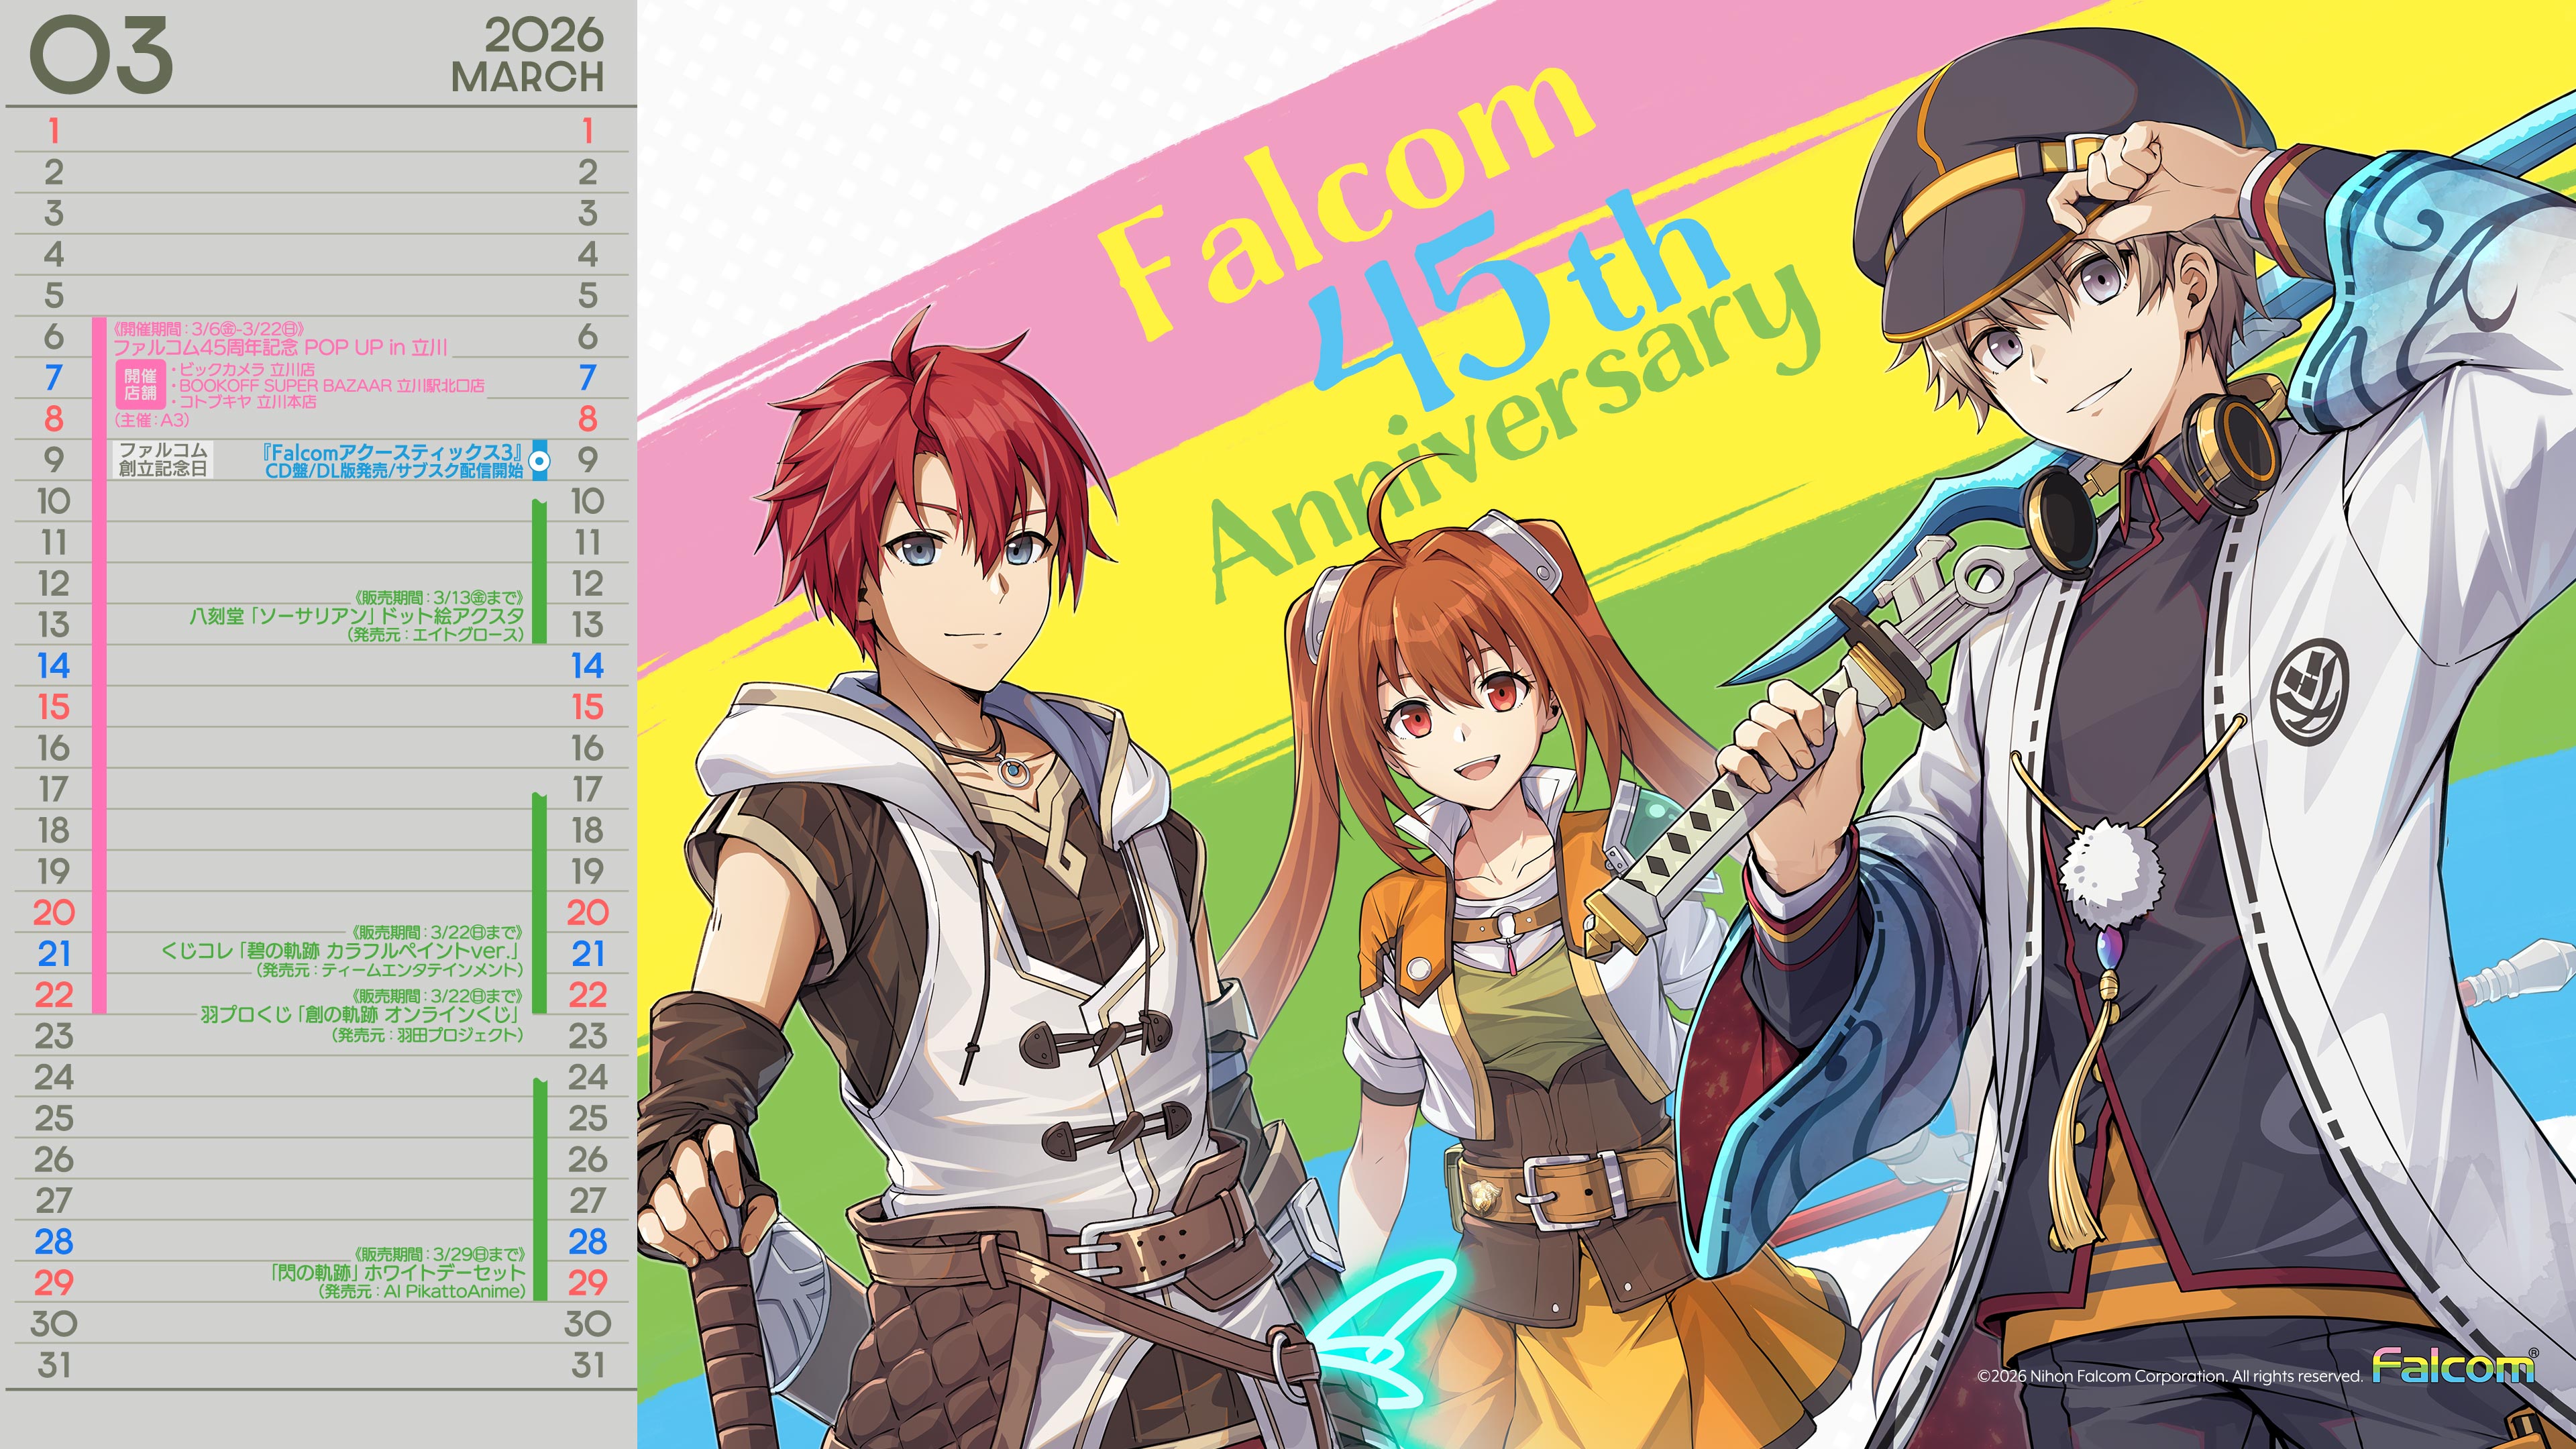The height and width of the screenshot is (1449, 2576).
Task: Click the 2026 MARCH header text
Action: pyautogui.click(x=528, y=56)
